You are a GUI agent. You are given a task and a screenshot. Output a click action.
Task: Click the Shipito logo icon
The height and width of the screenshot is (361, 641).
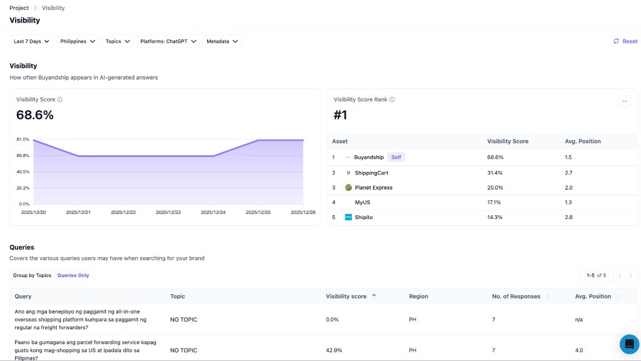(x=348, y=217)
